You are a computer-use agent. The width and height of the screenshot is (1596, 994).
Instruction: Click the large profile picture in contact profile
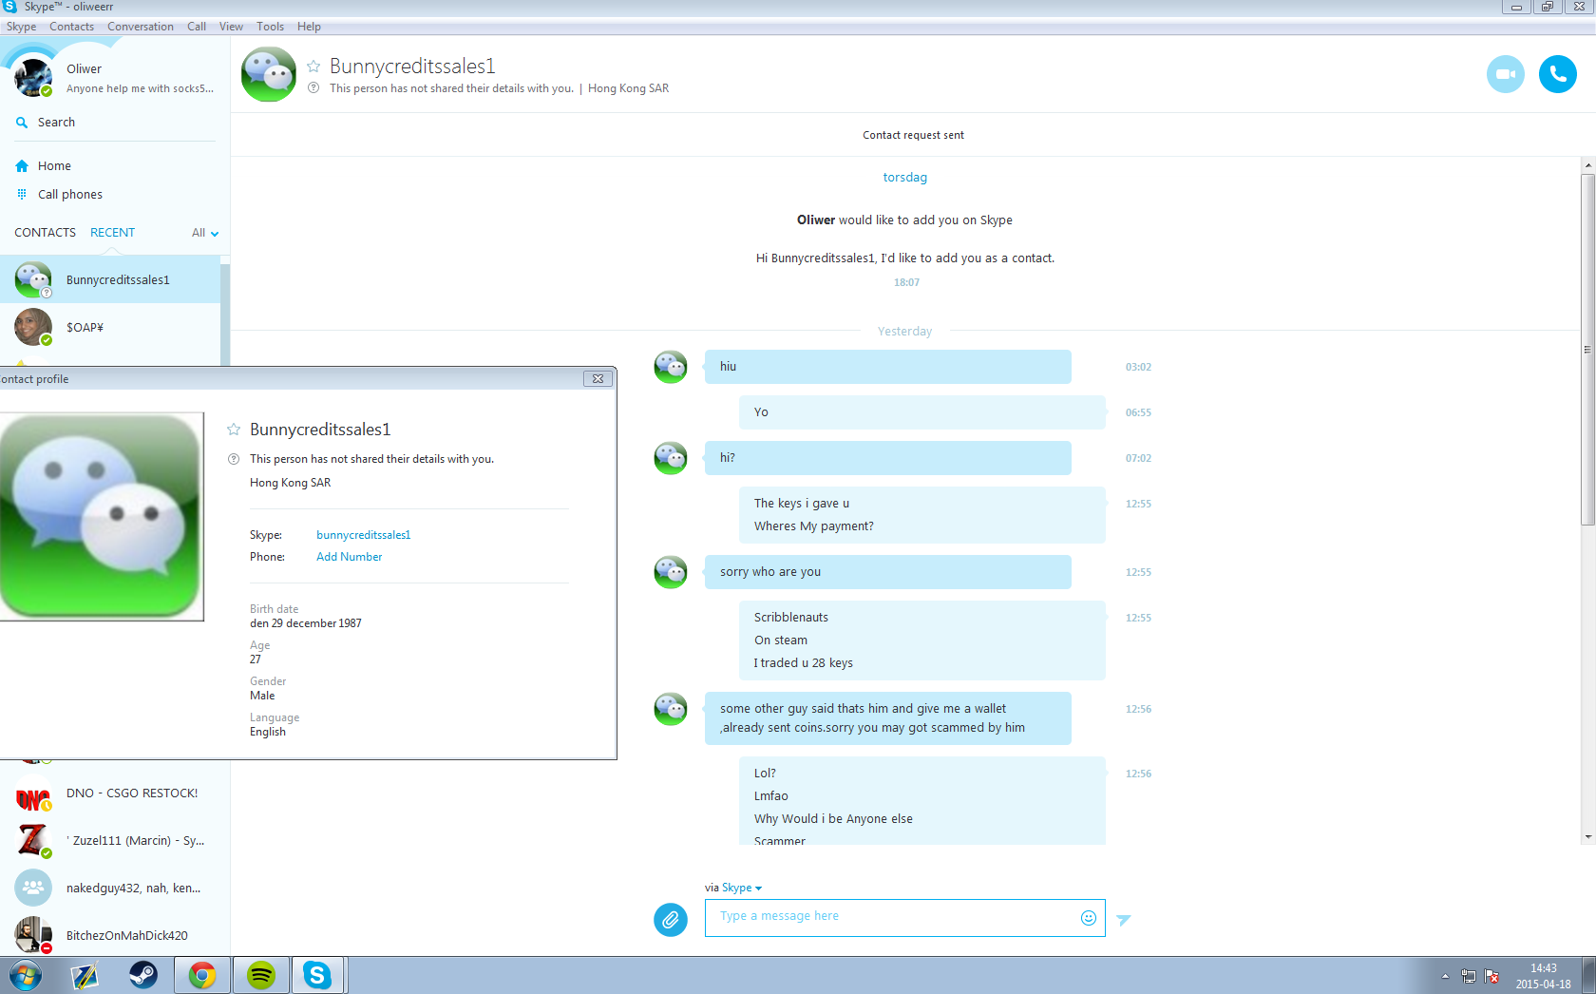coord(102,516)
